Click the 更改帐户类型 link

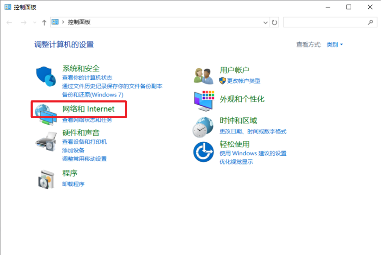click(x=244, y=81)
